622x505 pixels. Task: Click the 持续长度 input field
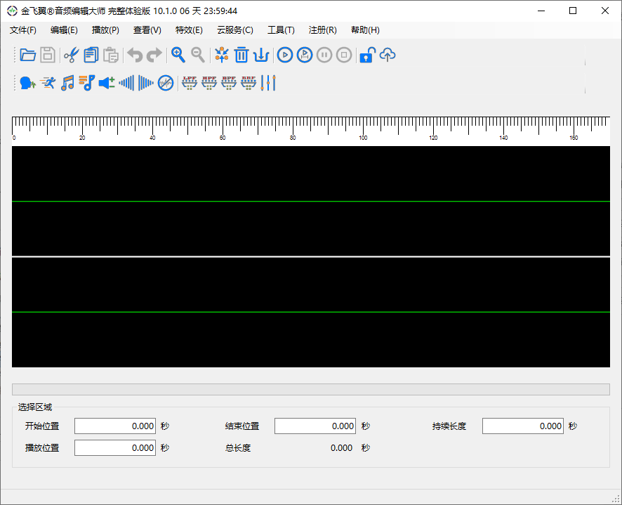coord(522,426)
